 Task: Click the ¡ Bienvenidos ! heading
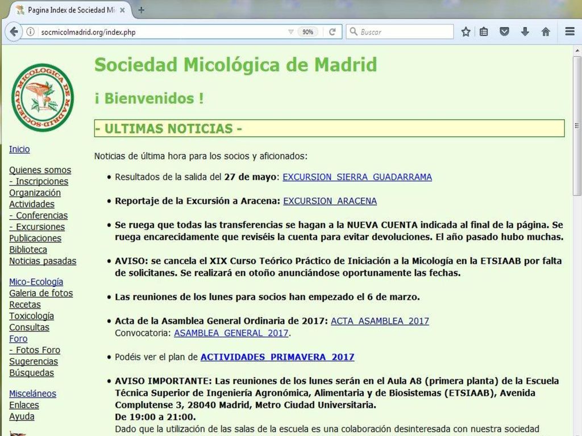pos(149,99)
